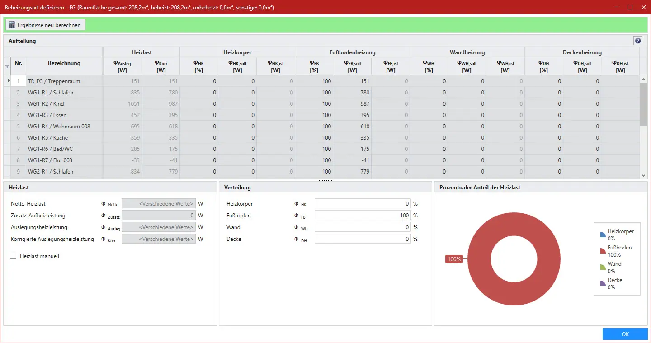Screen dimensions: 651x343
Task: Click the Heizkörper blue legend icon
Action: (603, 235)
